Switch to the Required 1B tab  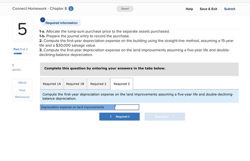[75, 84]
